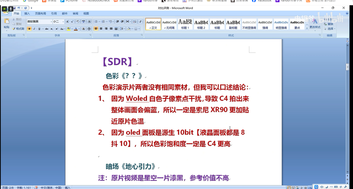This screenshot has width=353, height=189.
Task: Click the Shrink Font icon
Action: [72, 22]
